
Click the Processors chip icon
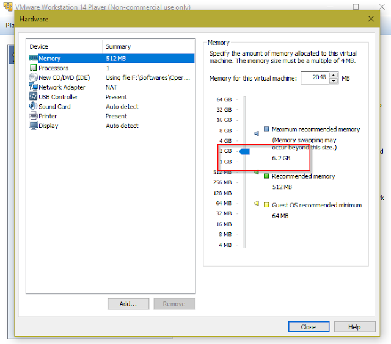(33, 68)
